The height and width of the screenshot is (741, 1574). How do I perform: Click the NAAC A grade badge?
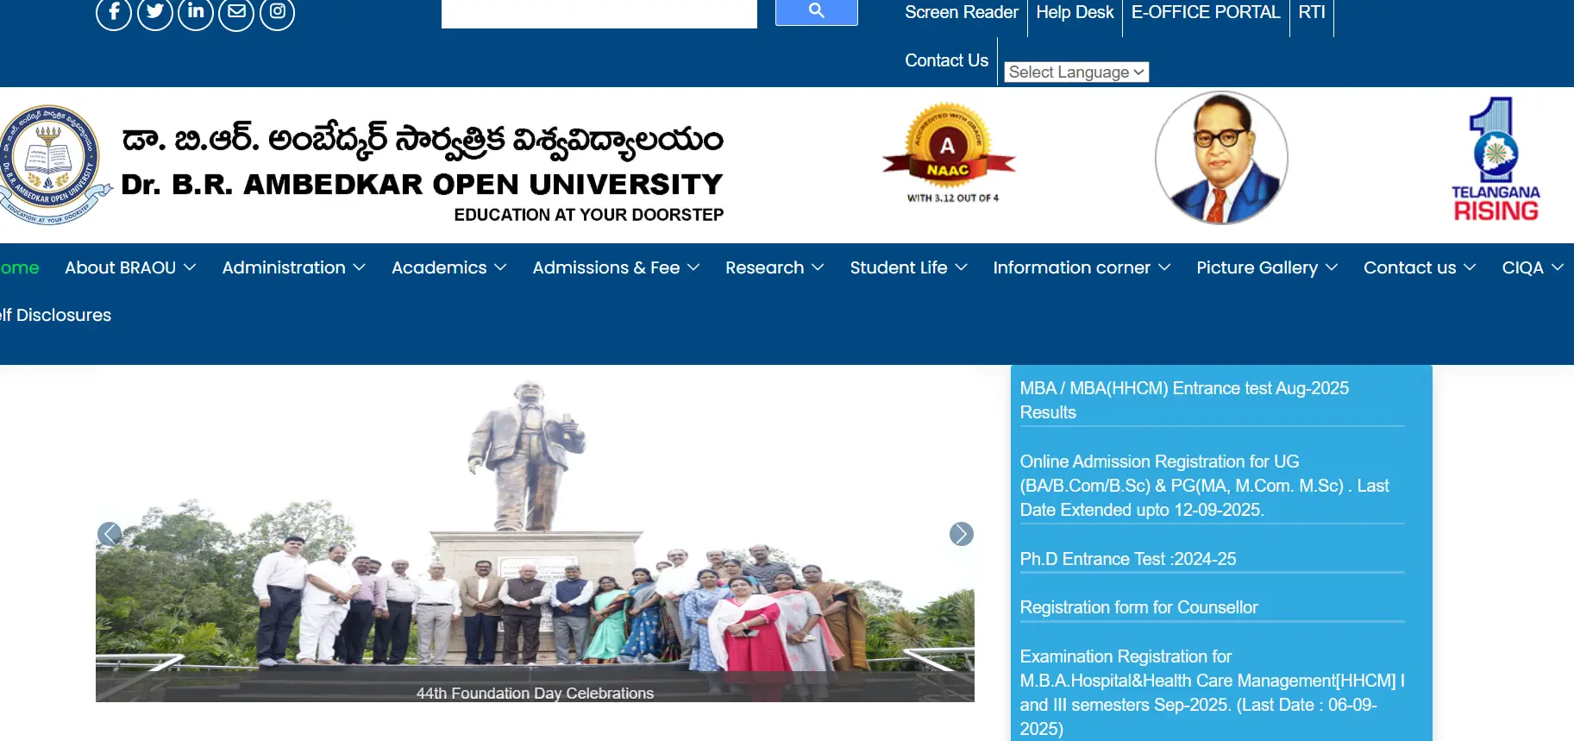[x=950, y=154]
